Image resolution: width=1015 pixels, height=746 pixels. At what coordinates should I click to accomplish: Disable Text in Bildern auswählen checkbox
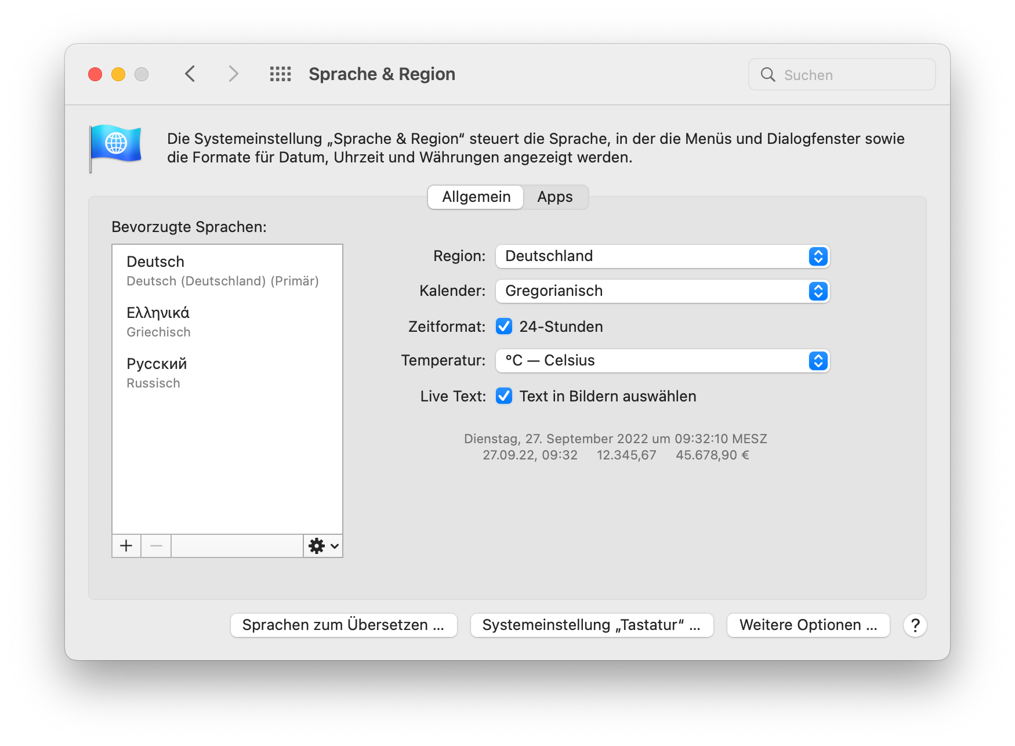tap(504, 396)
